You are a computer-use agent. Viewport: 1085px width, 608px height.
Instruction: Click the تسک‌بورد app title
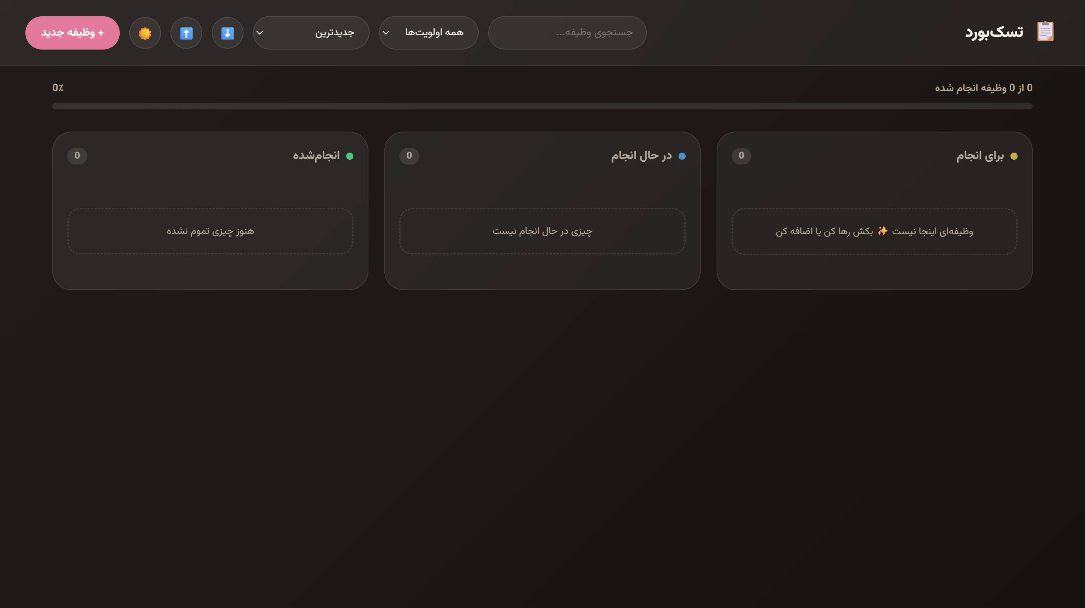click(994, 32)
